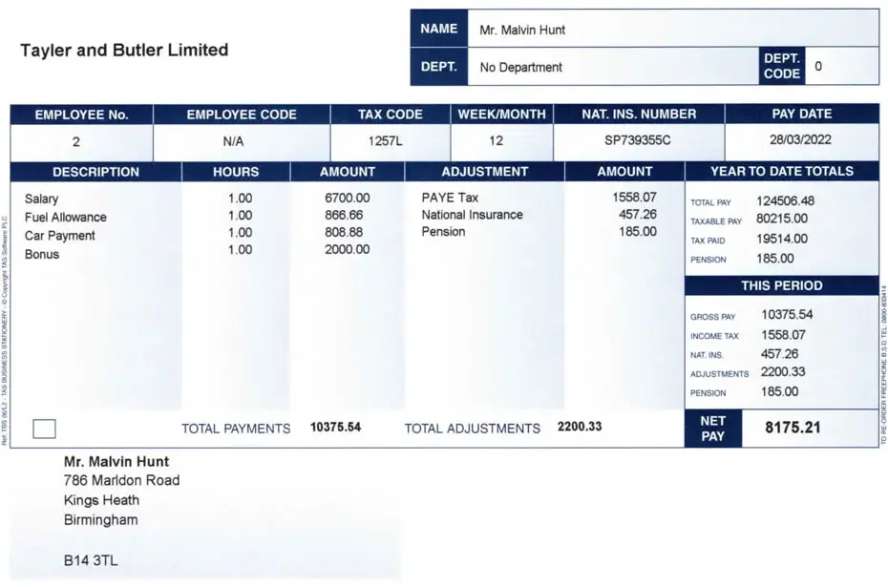Select this period adjustments 2200.33

point(783,372)
